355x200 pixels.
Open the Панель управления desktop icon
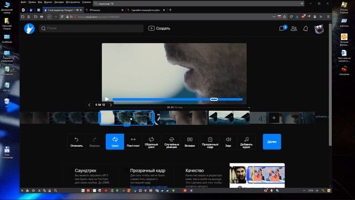7,56
